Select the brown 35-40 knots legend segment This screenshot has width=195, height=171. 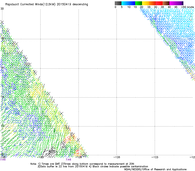pos(166,3)
